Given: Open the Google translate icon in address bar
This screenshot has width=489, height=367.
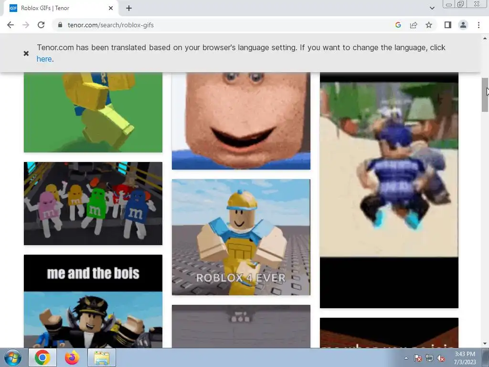Looking at the screenshot, I should coord(398,25).
